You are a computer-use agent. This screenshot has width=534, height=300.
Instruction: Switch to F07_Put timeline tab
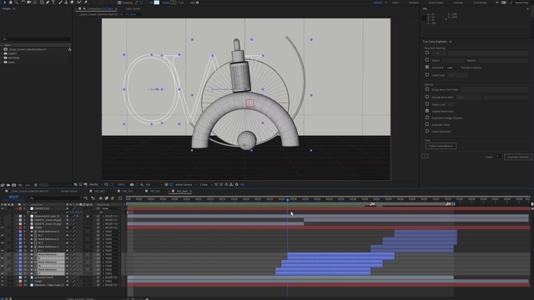point(154,191)
